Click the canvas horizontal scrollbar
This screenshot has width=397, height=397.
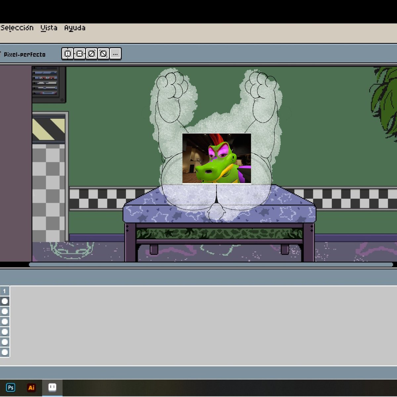pyautogui.click(x=211, y=265)
